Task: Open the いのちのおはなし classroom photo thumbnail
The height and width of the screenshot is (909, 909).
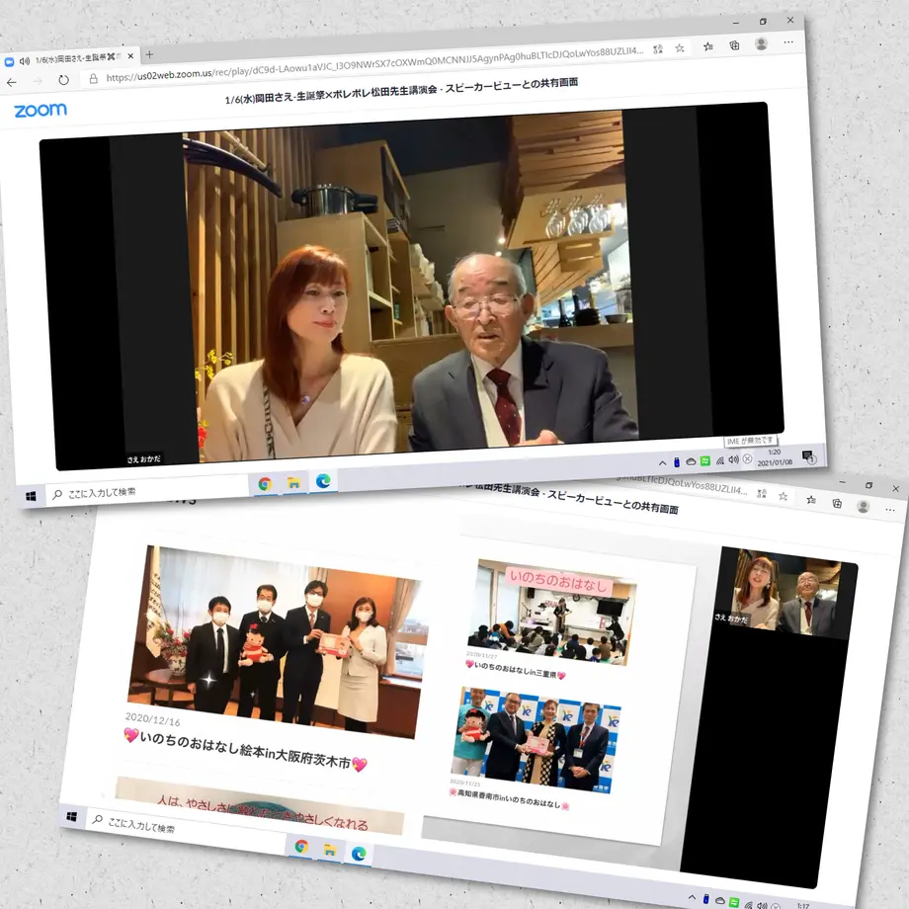Action: 550,613
